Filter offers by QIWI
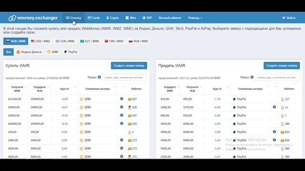The width and height of the screenshot is (305, 171). tap(53, 52)
